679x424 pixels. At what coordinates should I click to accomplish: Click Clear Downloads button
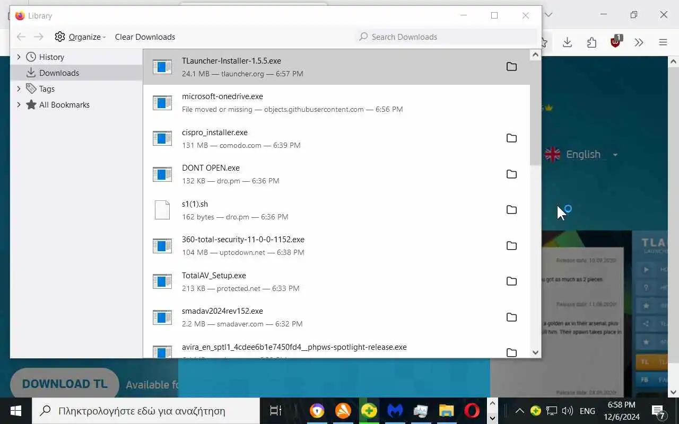click(x=145, y=37)
